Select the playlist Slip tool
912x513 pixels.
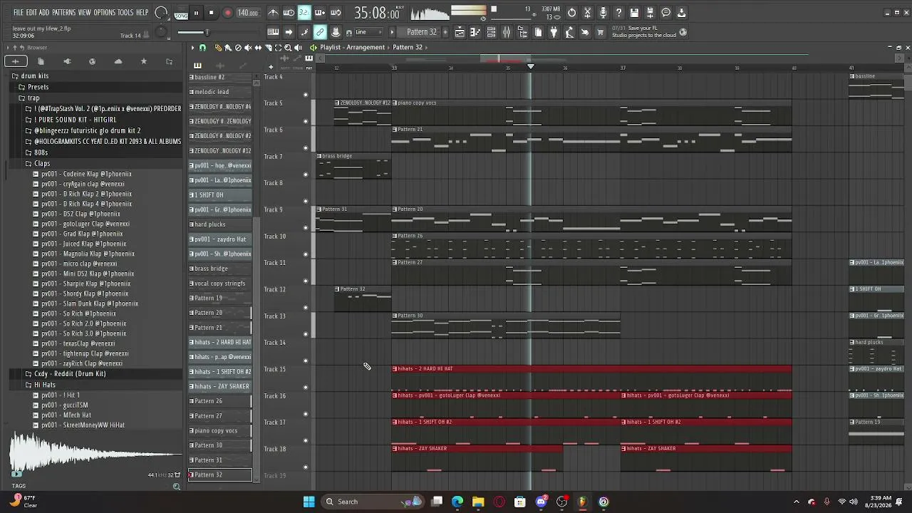[x=258, y=48]
